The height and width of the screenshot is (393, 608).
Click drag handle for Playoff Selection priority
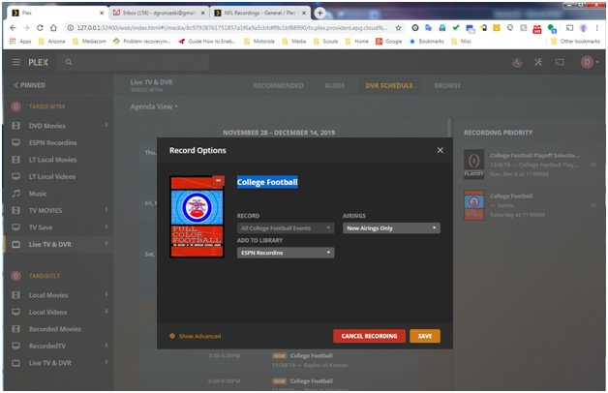[x=593, y=165]
